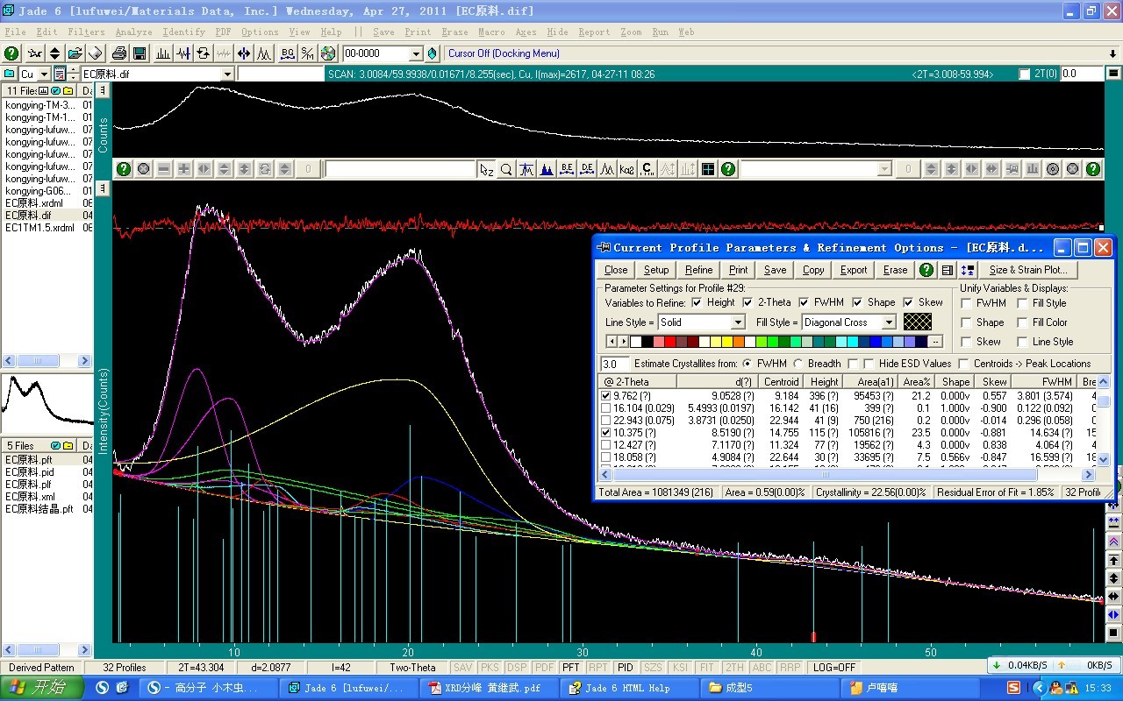Open Size & Strain Plot
The width and height of the screenshot is (1123, 701).
(x=1028, y=270)
